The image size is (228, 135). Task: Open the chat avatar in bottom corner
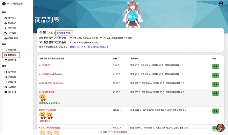pos(220,128)
